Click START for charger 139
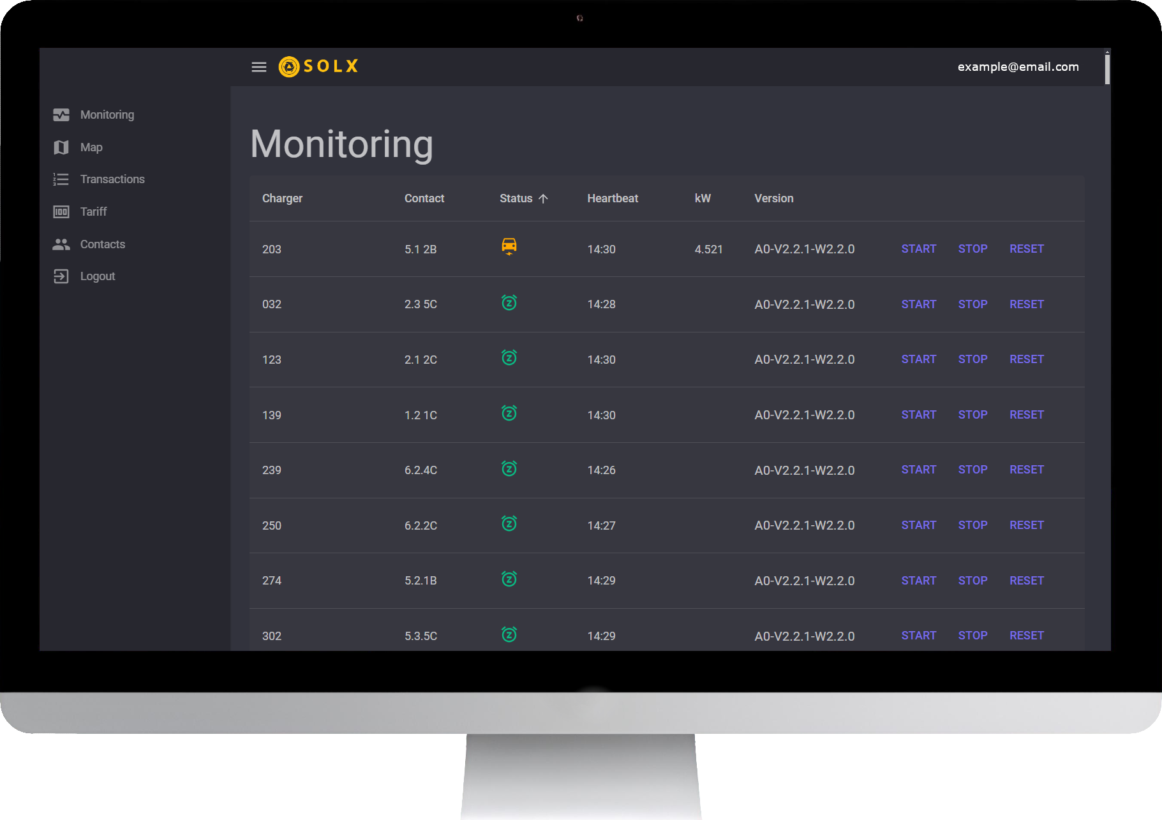1162x820 pixels. pos(919,415)
